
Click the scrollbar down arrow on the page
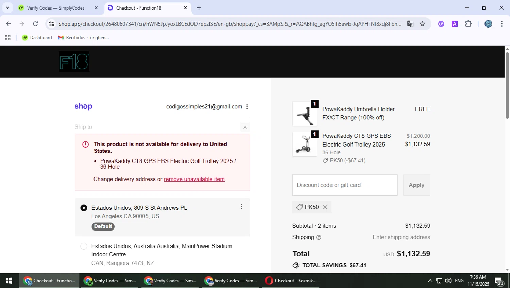point(507,270)
